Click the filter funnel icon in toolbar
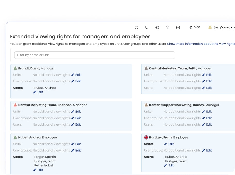Screen dimensions: 235x175 pyautogui.click(x=147, y=27)
